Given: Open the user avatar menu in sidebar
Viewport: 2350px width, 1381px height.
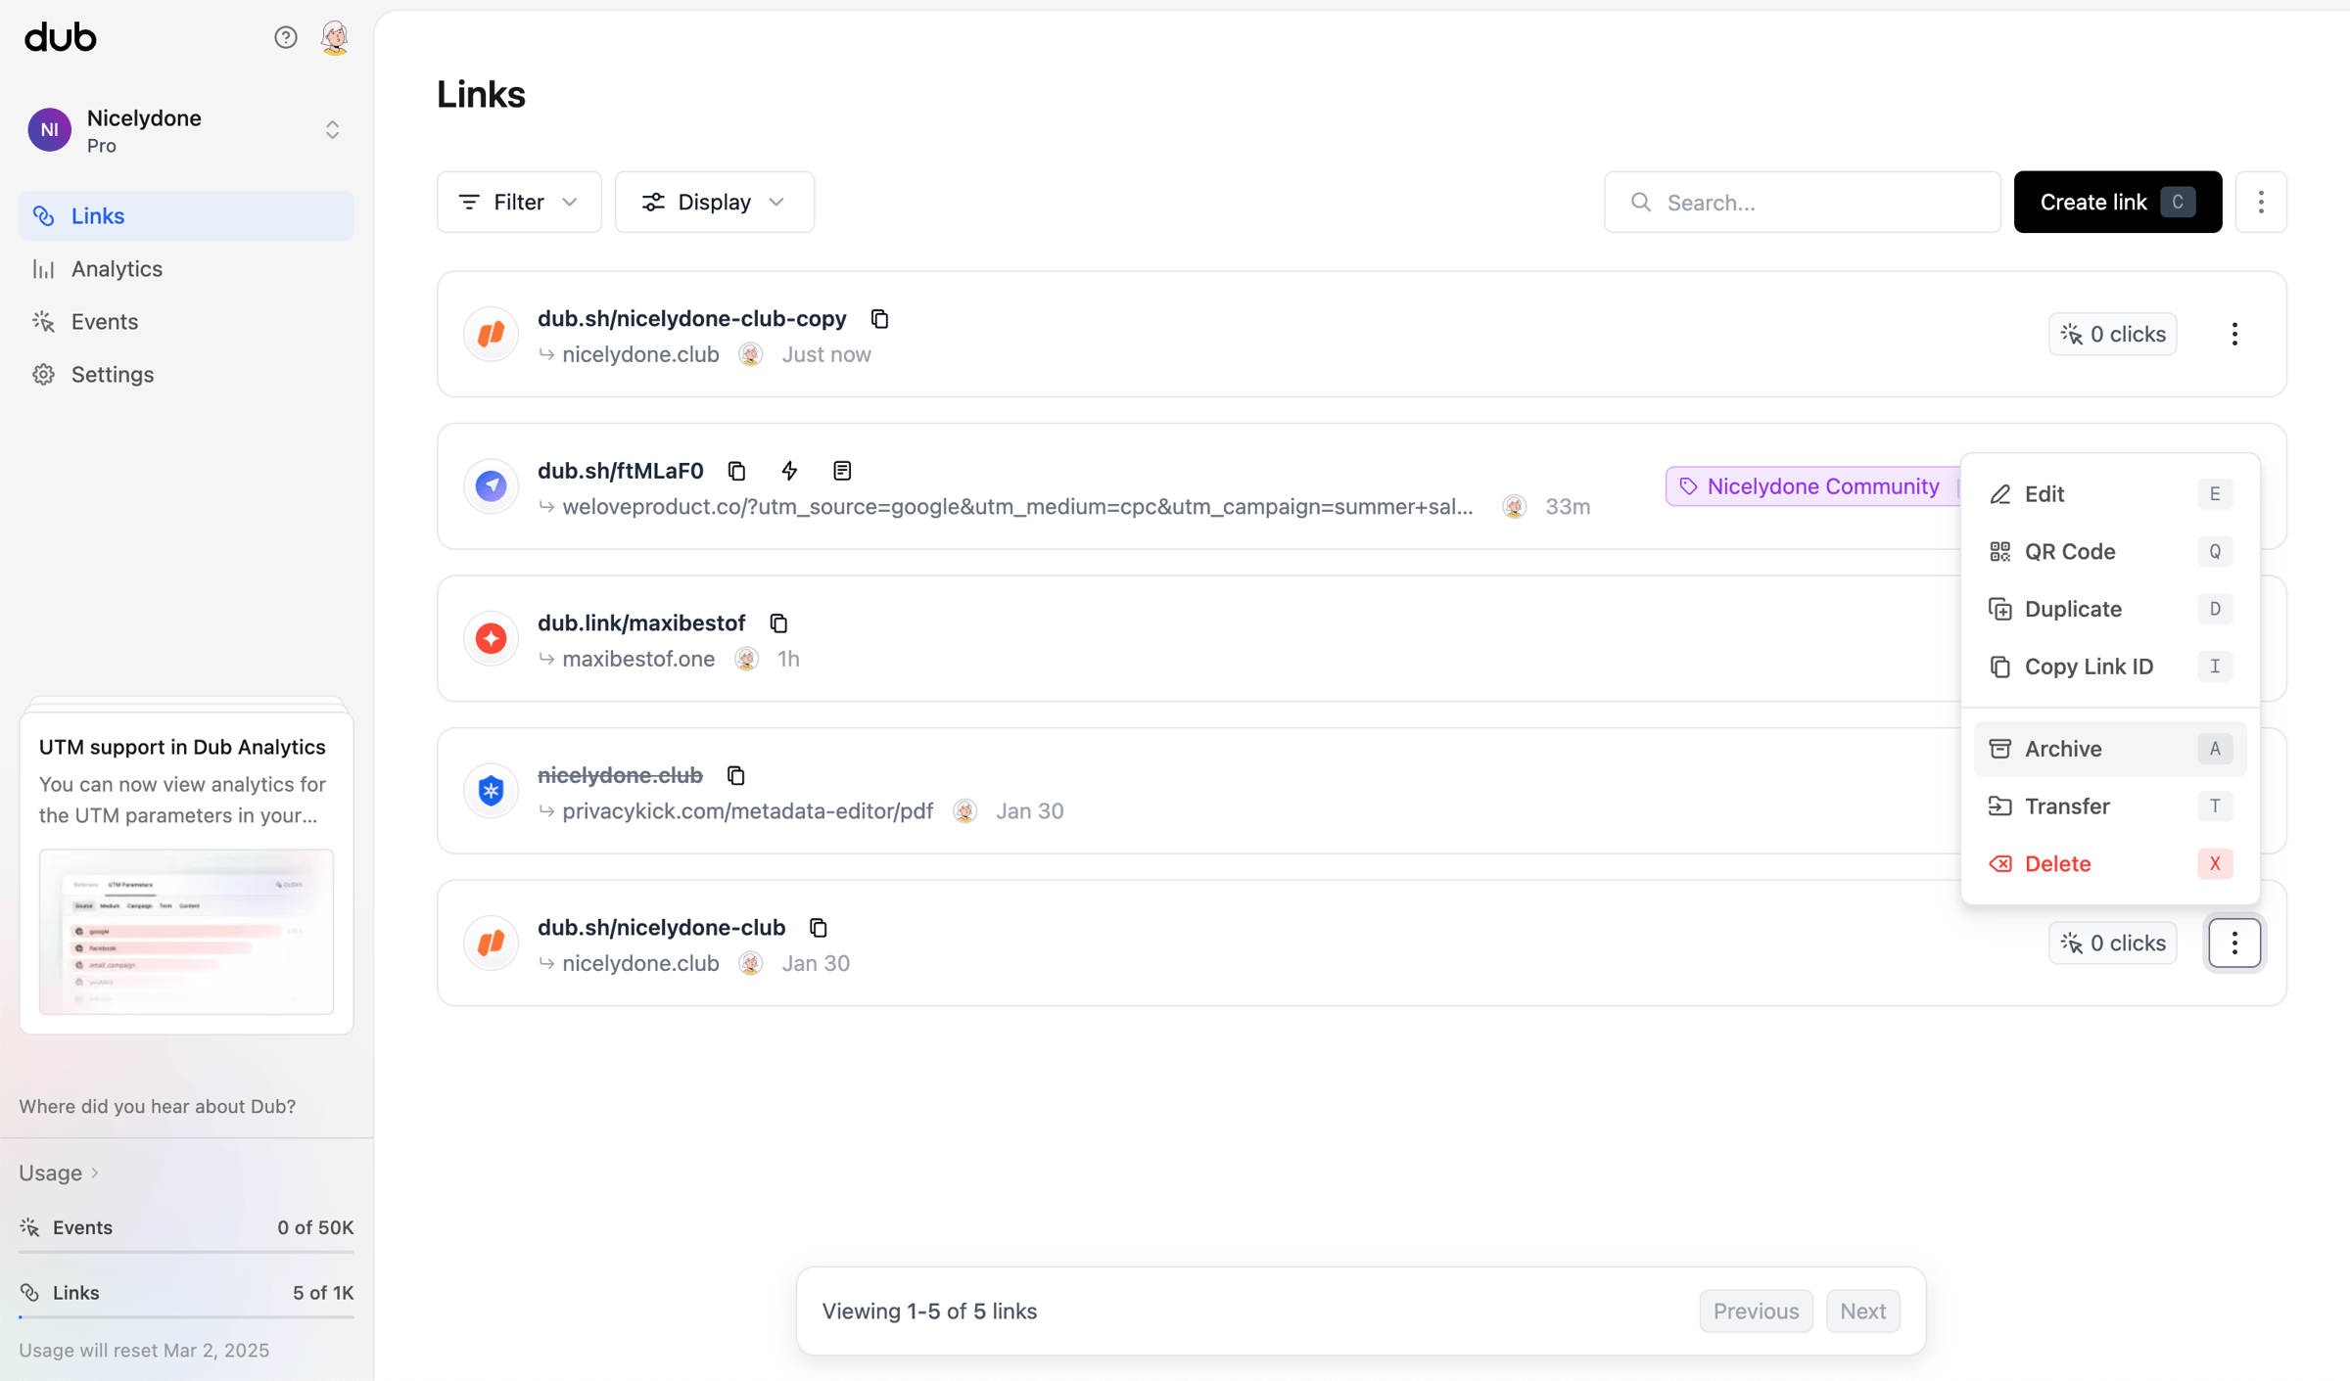Looking at the screenshot, I should coord(335,37).
